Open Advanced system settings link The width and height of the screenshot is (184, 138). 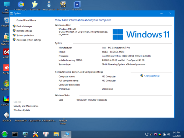point(29,40)
